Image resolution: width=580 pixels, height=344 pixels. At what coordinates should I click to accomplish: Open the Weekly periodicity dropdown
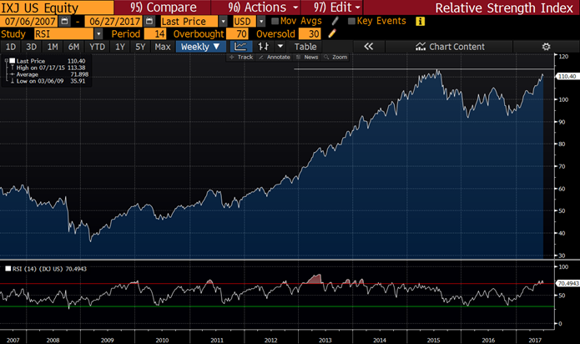(x=200, y=47)
